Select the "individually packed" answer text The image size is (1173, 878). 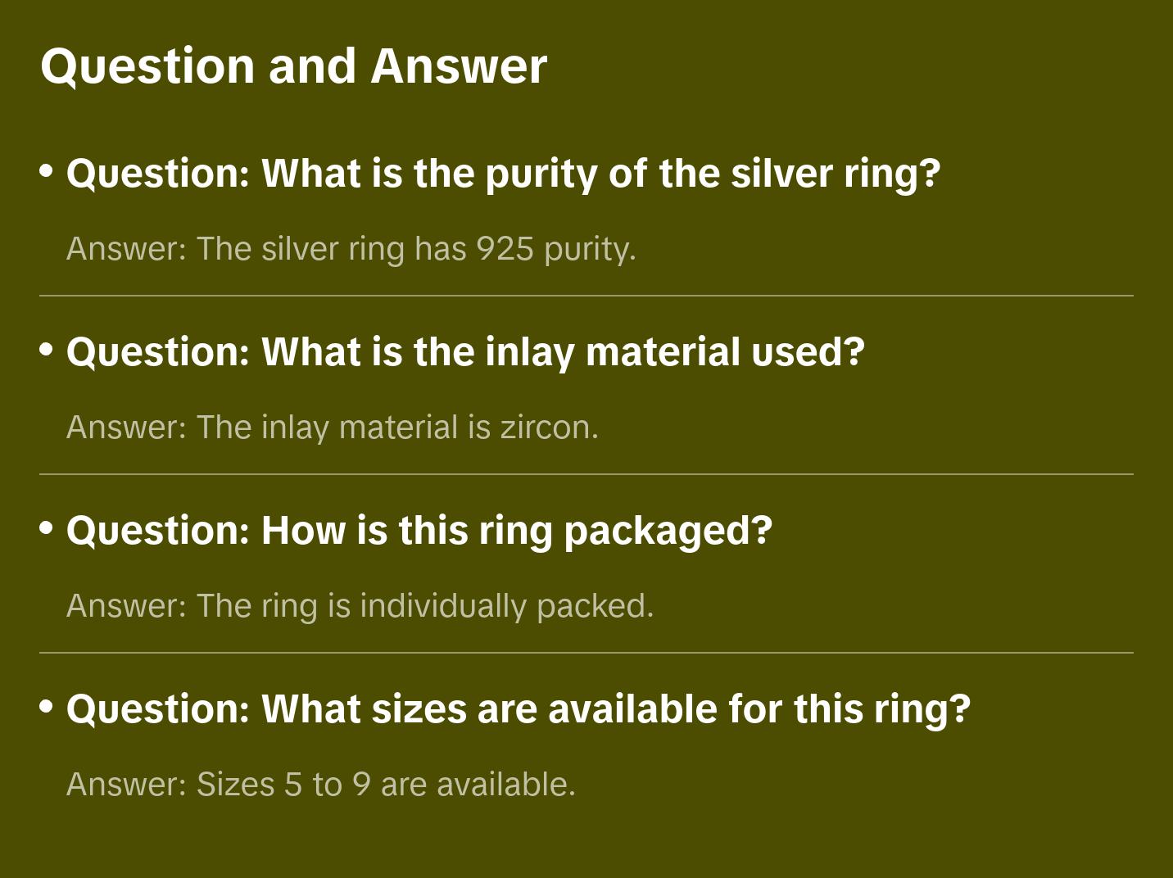click(x=360, y=606)
